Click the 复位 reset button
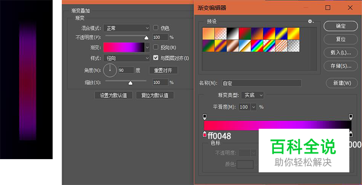The height and width of the screenshot is (185, 362). pyautogui.click(x=341, y=39)
